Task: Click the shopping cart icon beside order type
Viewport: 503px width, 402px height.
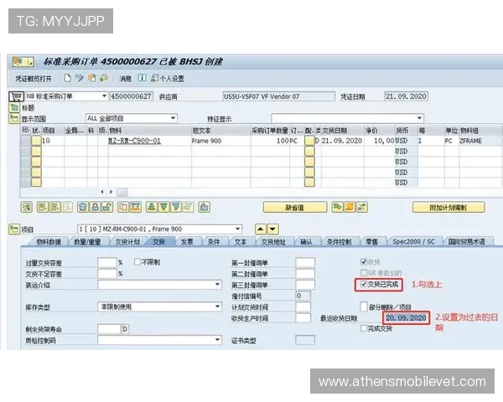Action: (x=16, y=96)
